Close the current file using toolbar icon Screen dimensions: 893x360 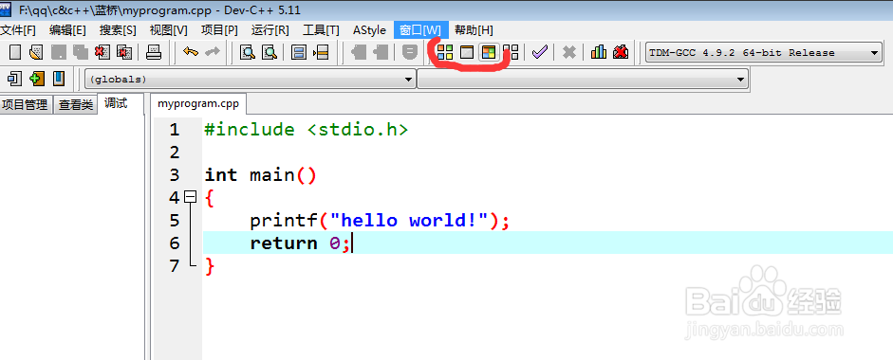pyautogui.click(x=102, y=53)
